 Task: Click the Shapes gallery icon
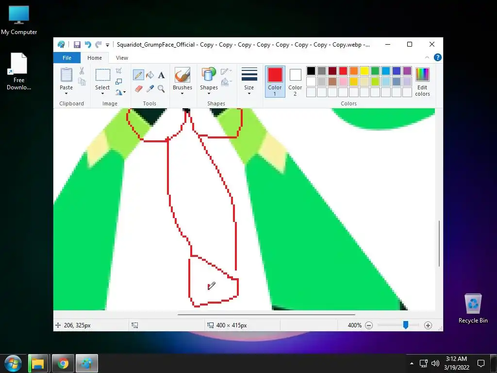[x=209, y=74]
